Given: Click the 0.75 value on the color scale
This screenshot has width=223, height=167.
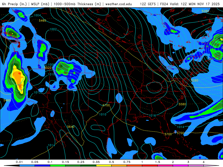Looking at the screenshot, I should coord(127,162).
